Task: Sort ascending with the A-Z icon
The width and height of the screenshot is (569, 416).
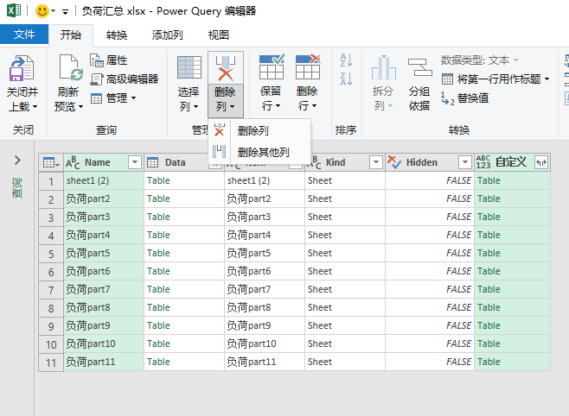Action: tap(346, 60)
